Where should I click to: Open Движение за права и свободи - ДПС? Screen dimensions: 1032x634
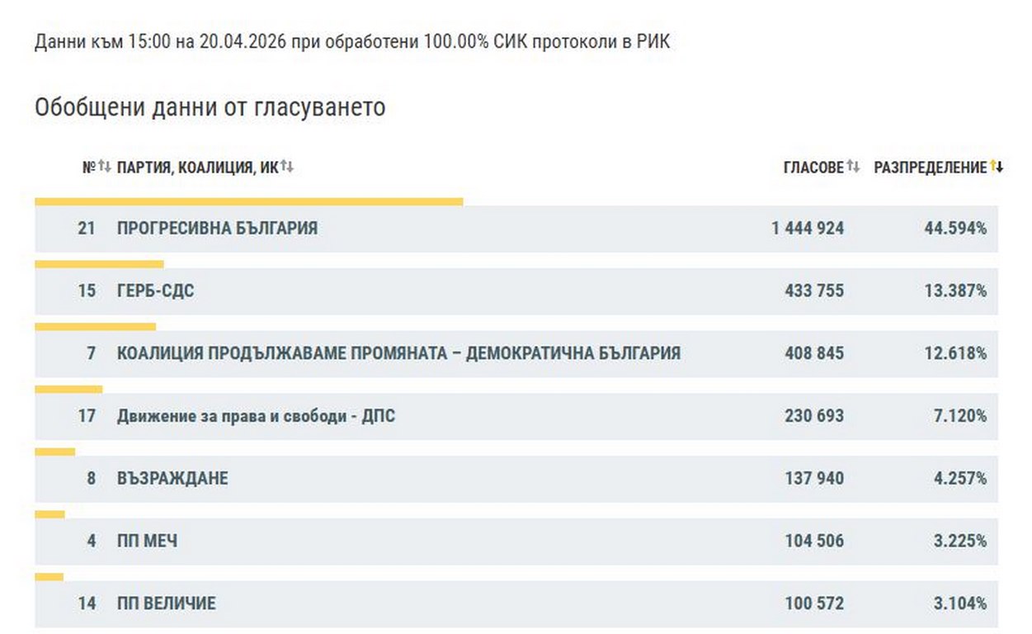(256, 416)
